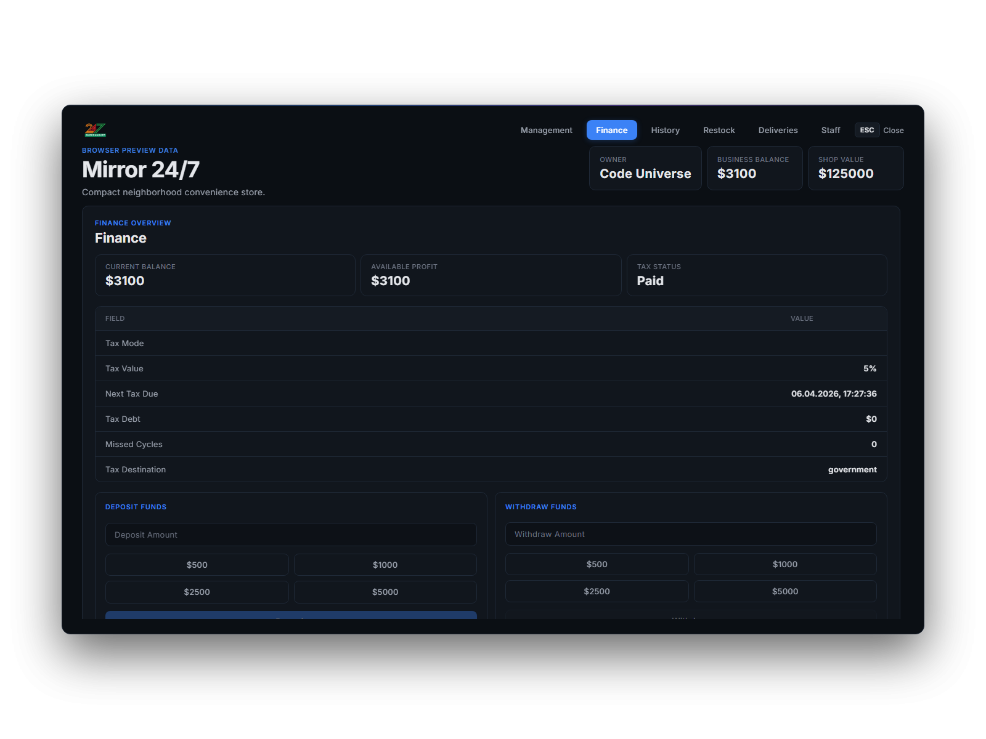Screen dimensions: 986x739
Task: View the Staff tab
Action: (830, 130)
